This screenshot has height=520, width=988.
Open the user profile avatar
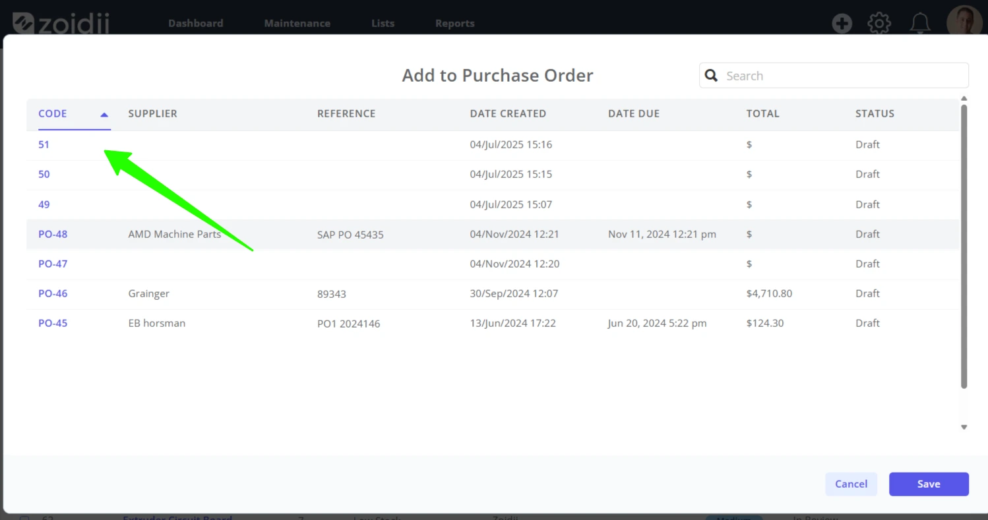coord(964,21)
